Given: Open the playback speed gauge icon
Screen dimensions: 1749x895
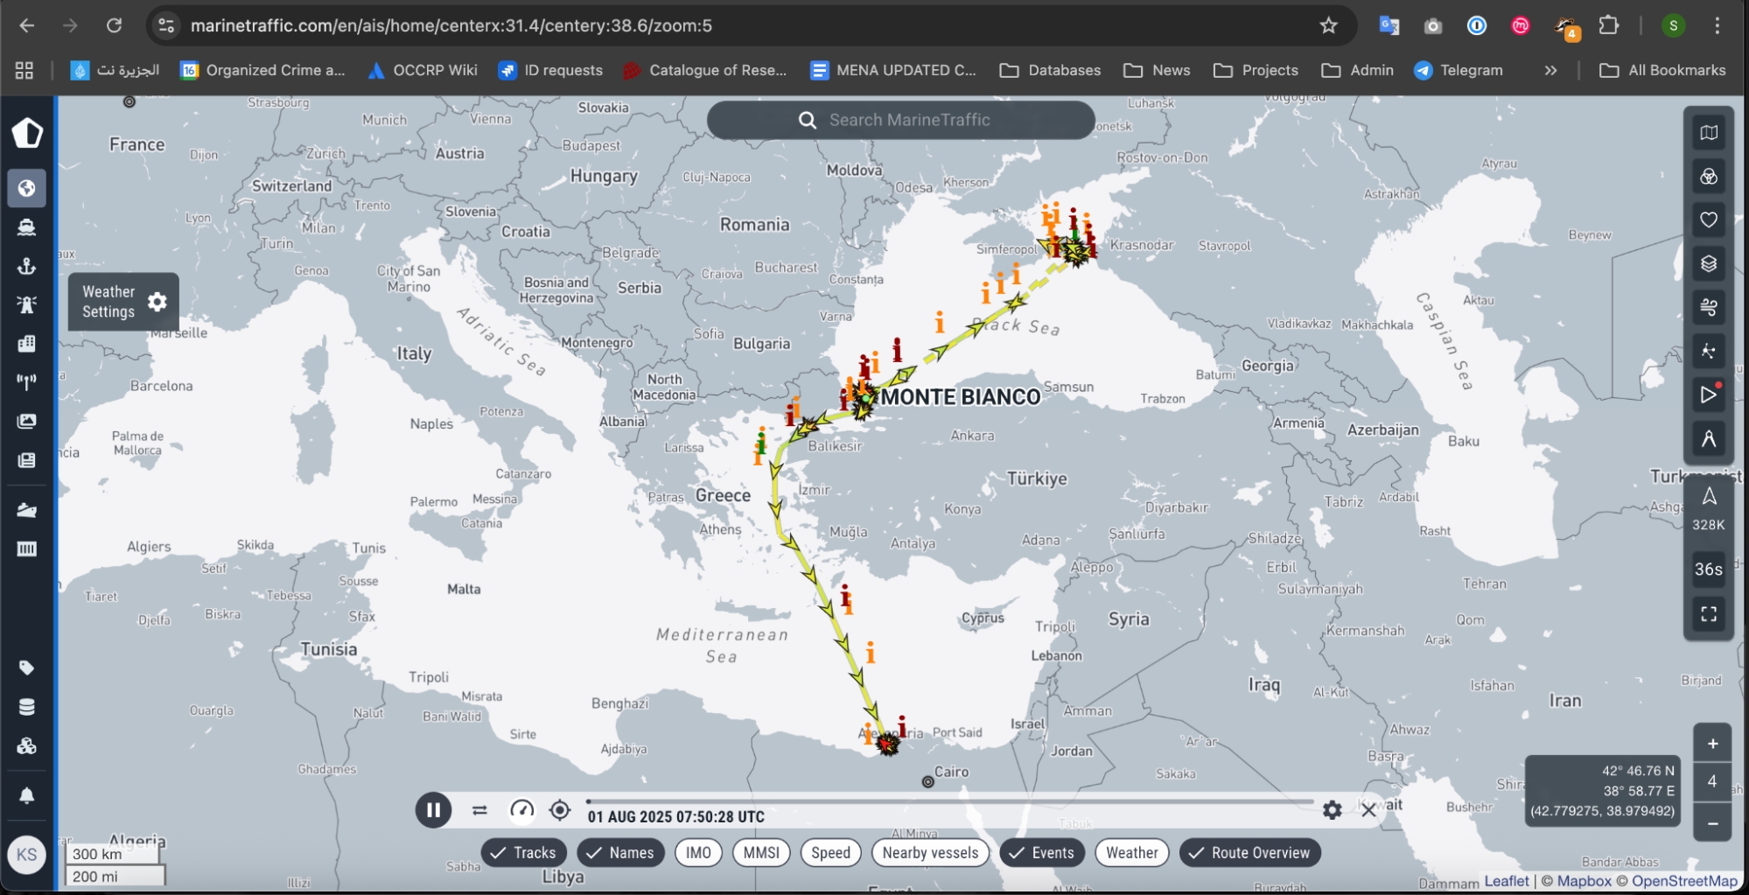Looking at the screenshot, I should point(521,810).
